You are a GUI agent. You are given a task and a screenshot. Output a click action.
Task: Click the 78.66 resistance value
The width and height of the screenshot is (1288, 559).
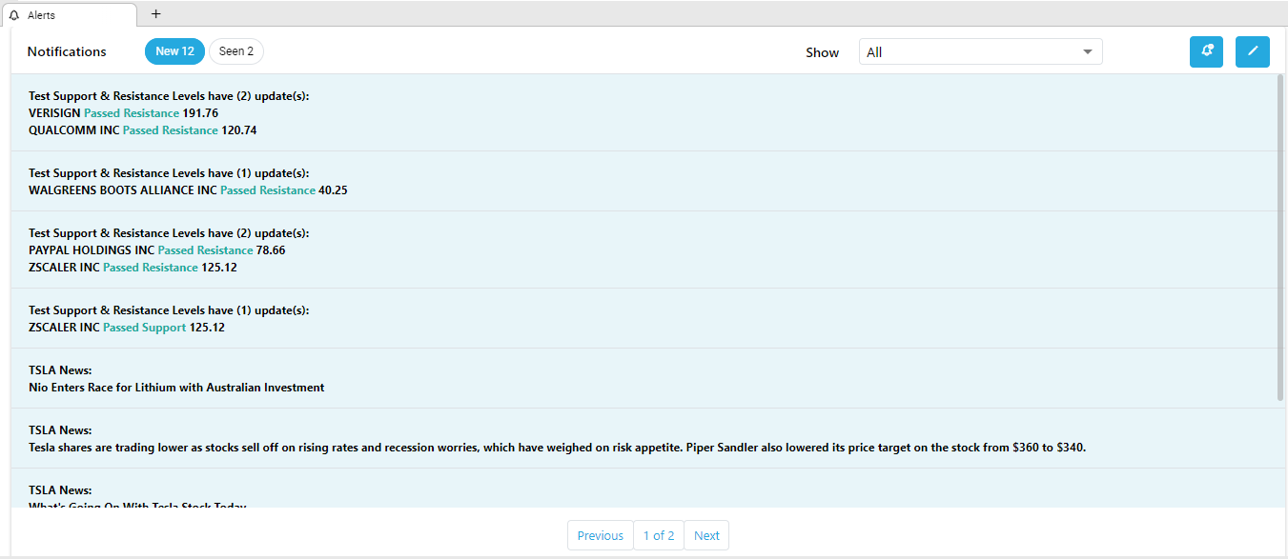[271, 250]
